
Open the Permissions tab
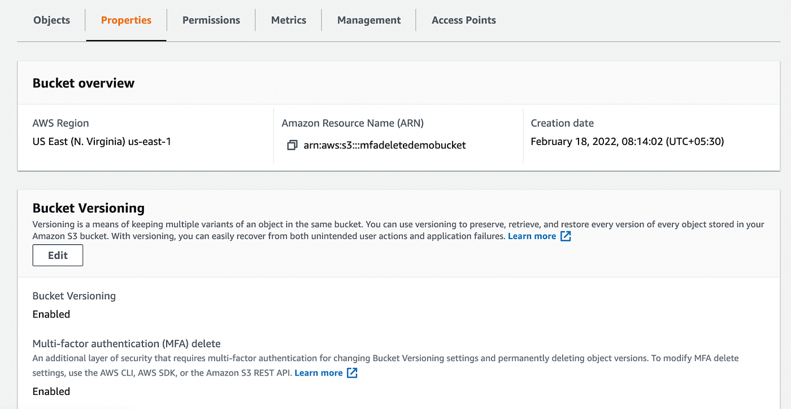click(x=211, y=20)
